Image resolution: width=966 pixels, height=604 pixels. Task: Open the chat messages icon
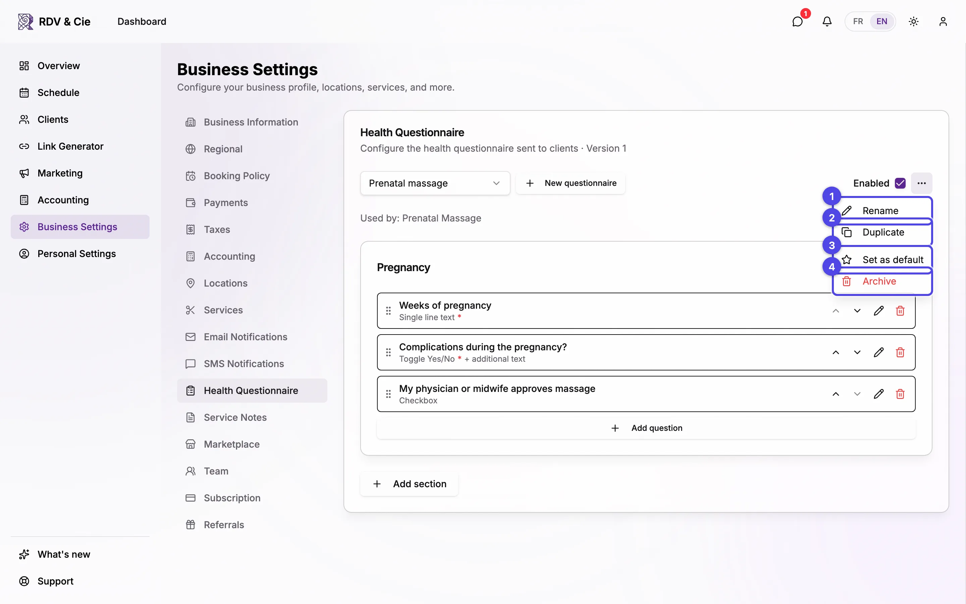tap(797, 21)
